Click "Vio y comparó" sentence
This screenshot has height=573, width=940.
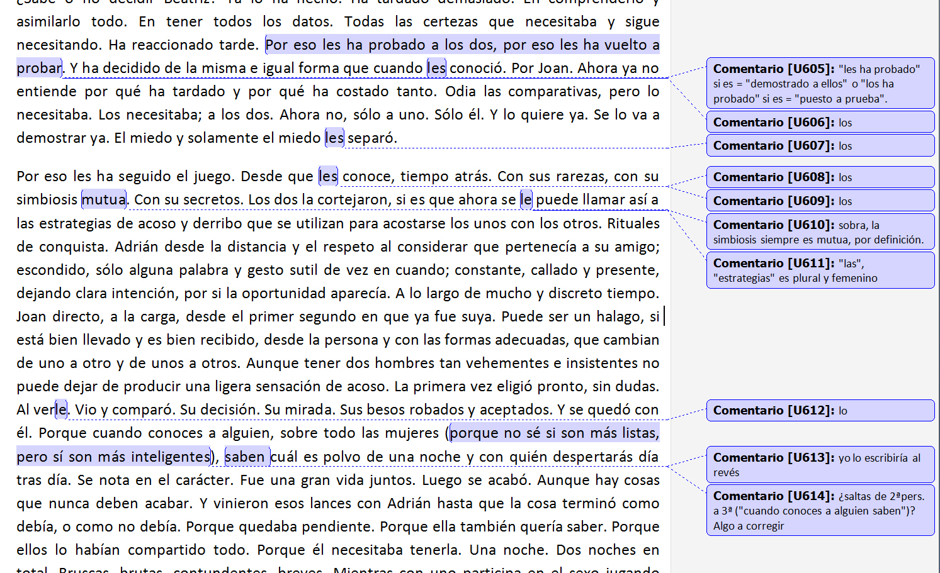pos(125,409)
